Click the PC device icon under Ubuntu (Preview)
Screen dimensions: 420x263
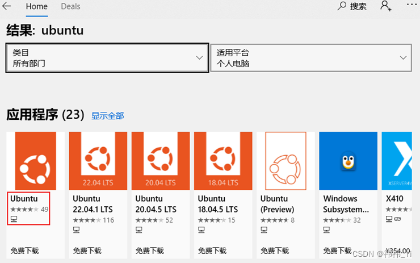coord(264,229)
